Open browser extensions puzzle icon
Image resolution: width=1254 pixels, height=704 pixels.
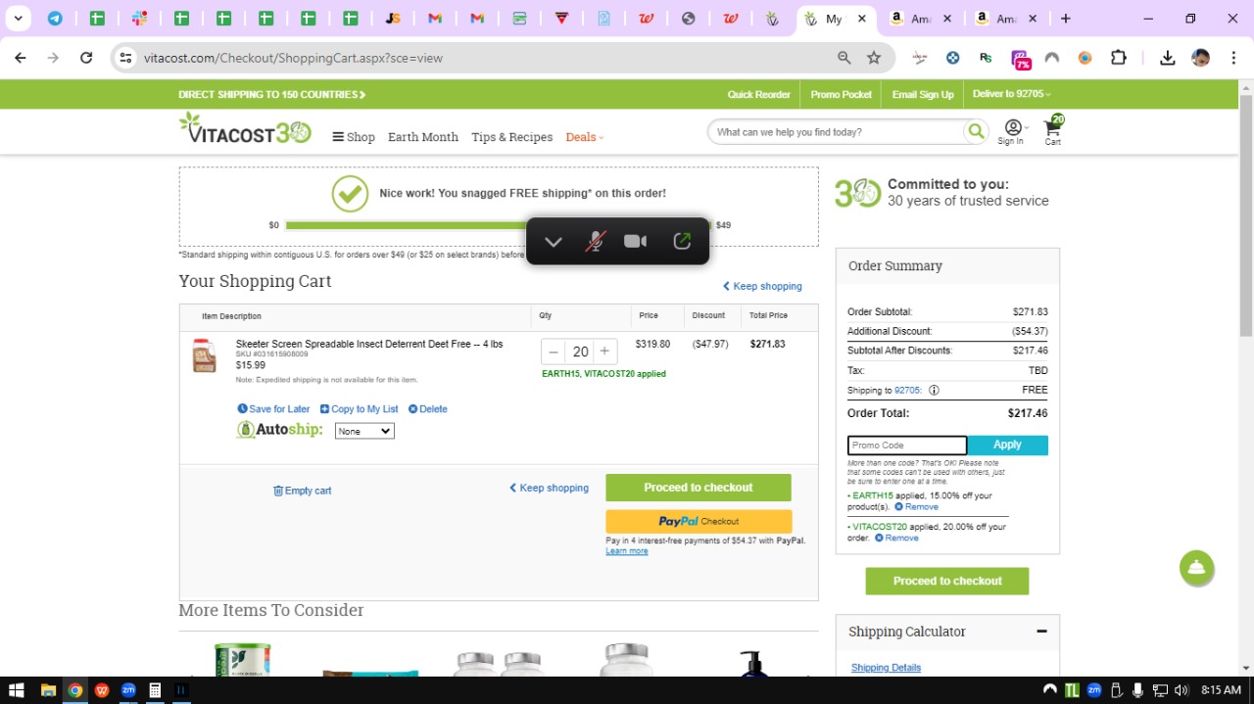tap(1119, 58)
